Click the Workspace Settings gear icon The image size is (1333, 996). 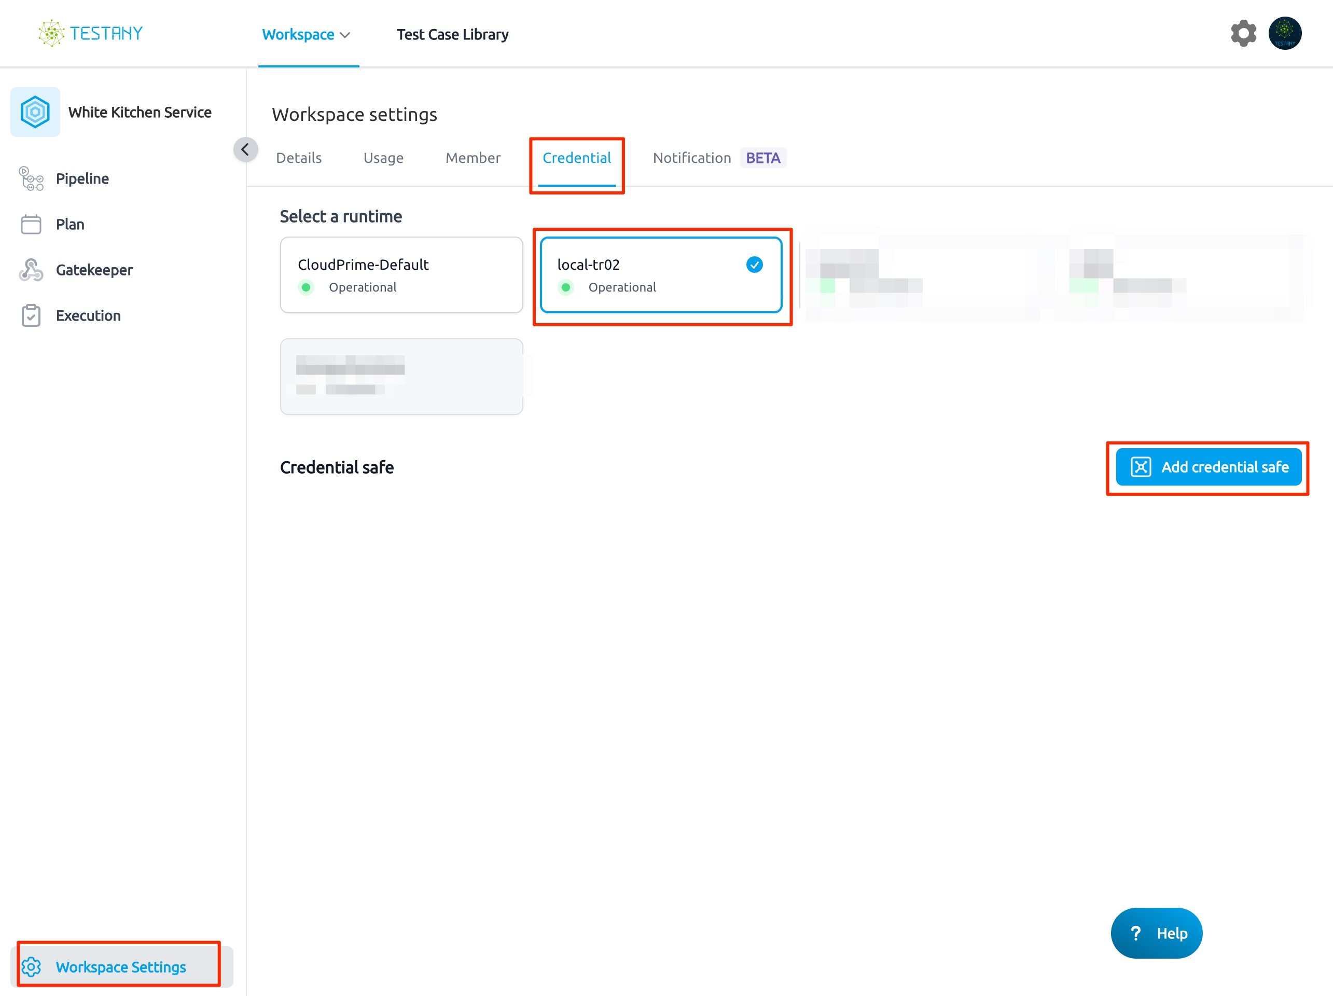tap(31, 966)
